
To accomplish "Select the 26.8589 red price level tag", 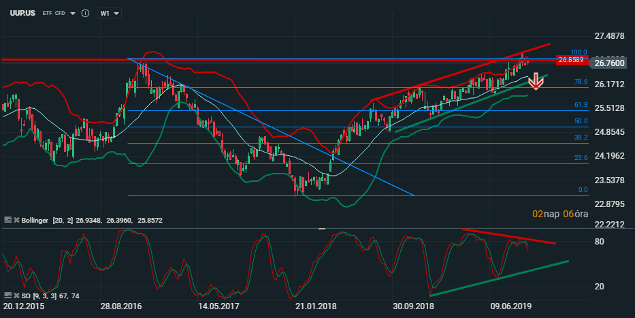I will [x=572, y=60].
